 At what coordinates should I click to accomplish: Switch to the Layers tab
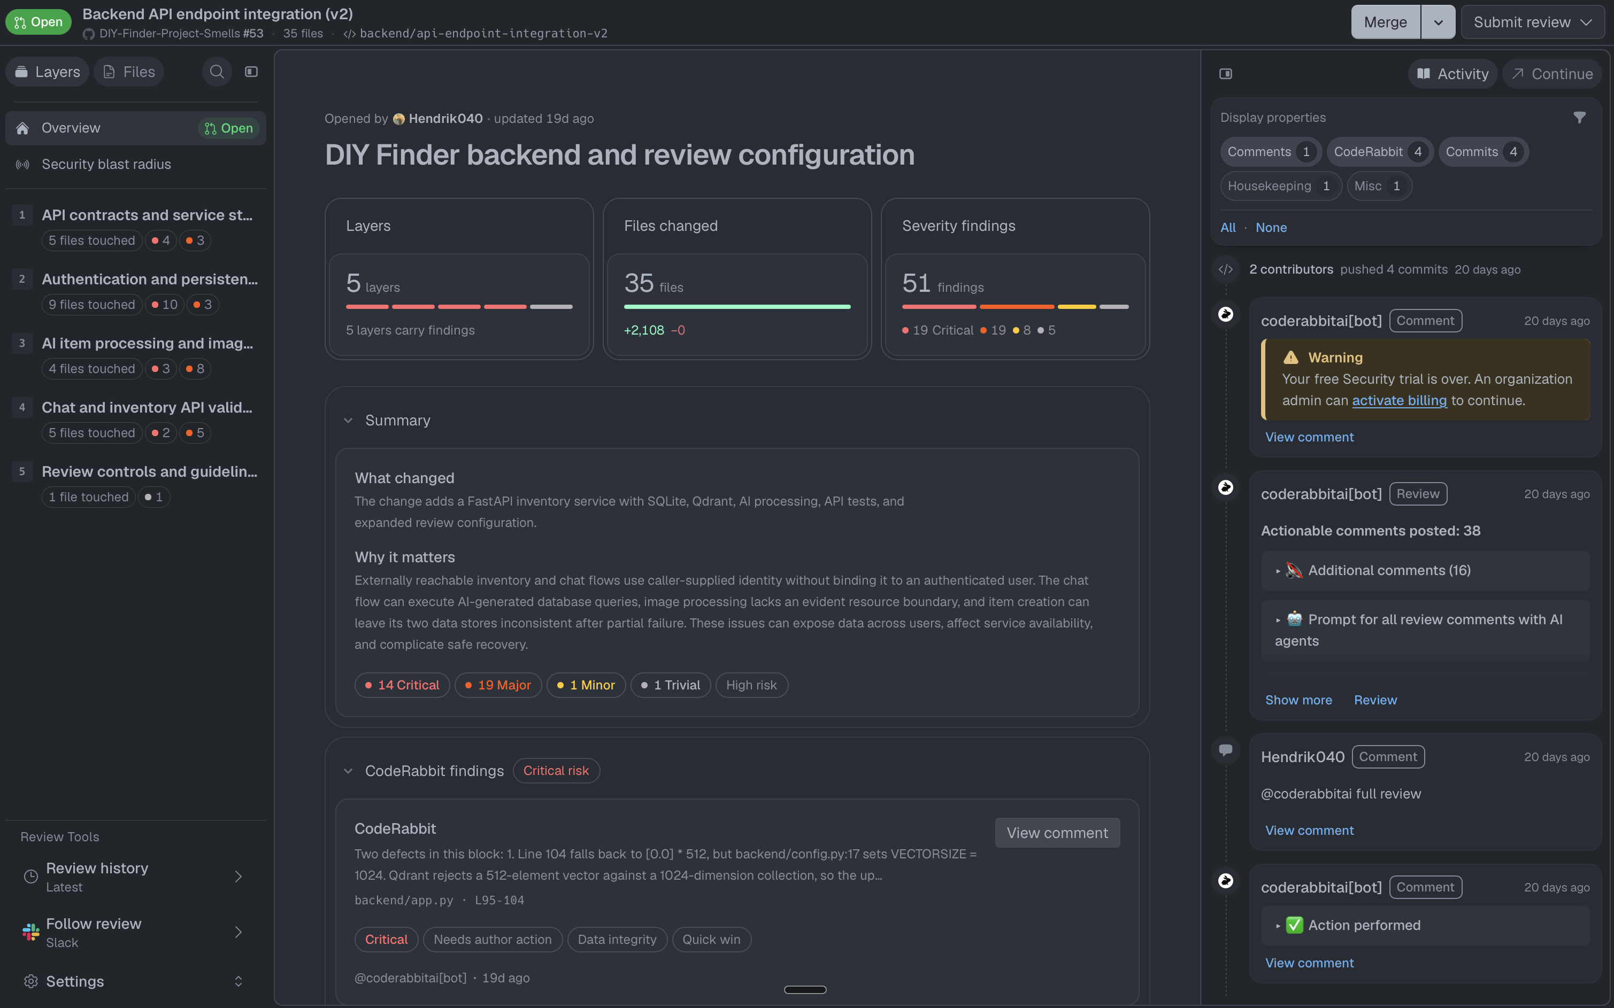[48, 71]
